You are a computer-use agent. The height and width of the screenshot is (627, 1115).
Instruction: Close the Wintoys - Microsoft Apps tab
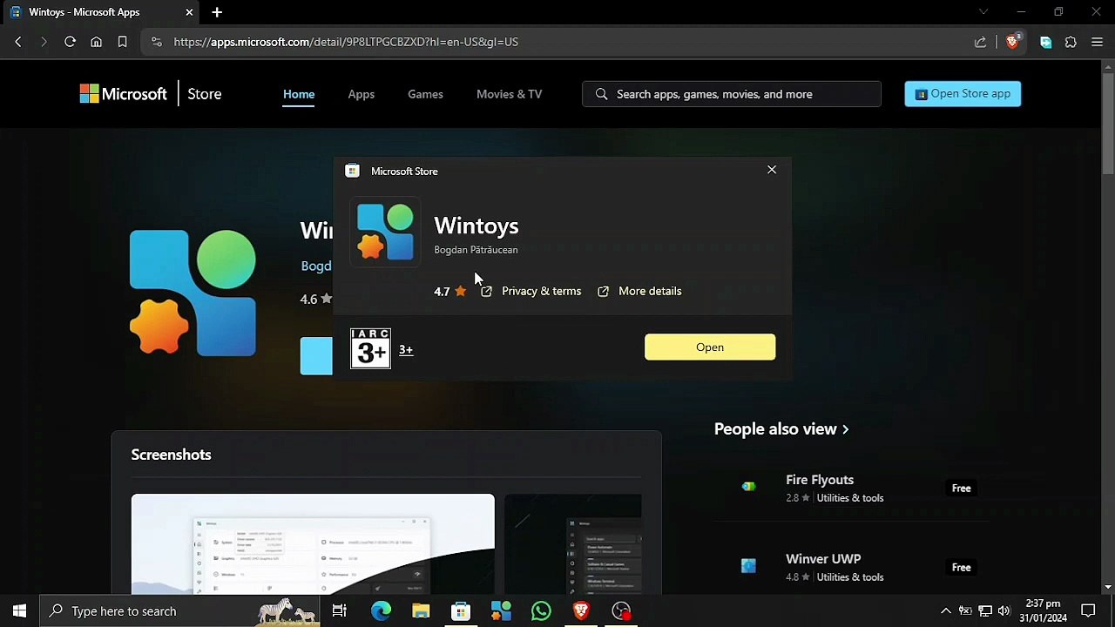point(189,12)
